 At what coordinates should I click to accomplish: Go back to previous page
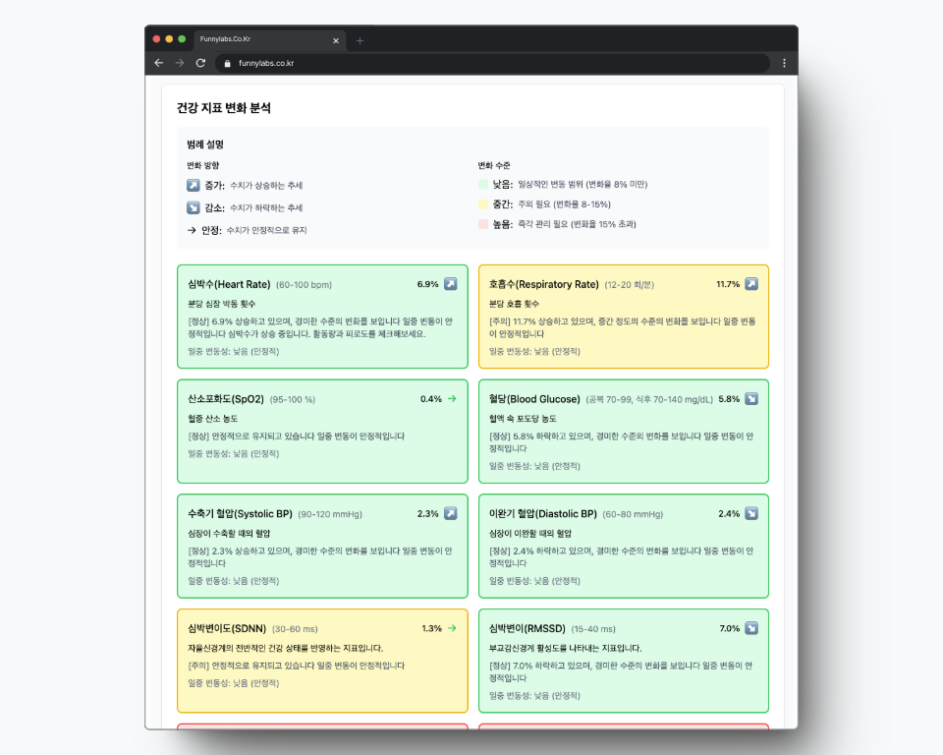pos(159,63)
